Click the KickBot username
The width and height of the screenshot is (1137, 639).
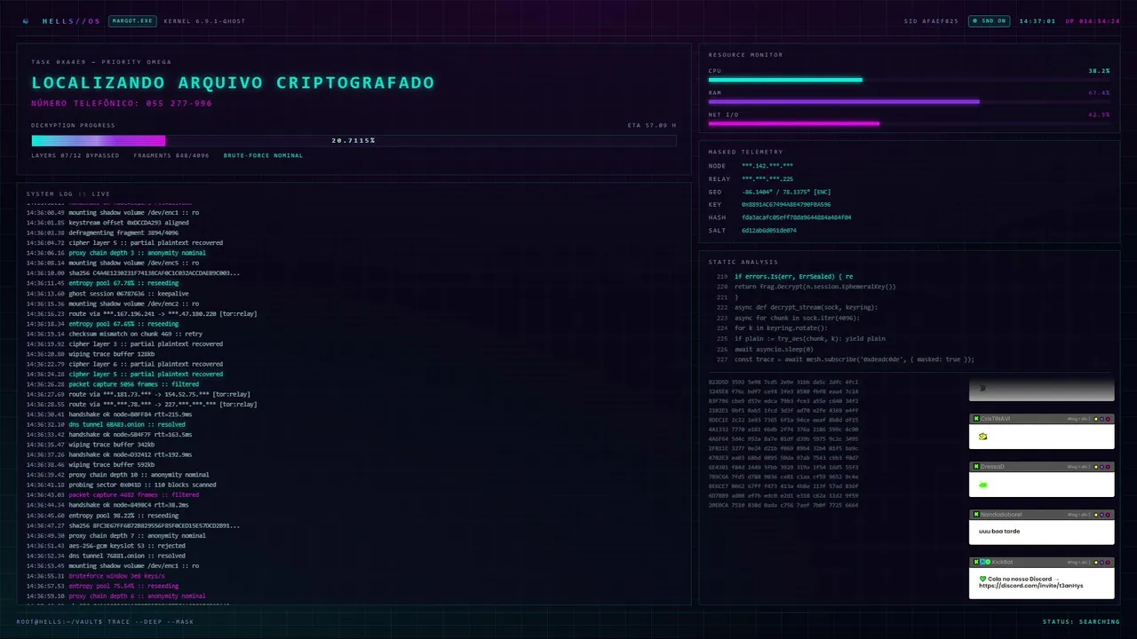coord(1002,562)
